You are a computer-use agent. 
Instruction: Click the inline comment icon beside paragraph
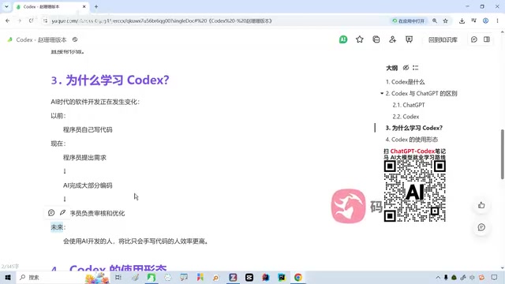point(51,212)
